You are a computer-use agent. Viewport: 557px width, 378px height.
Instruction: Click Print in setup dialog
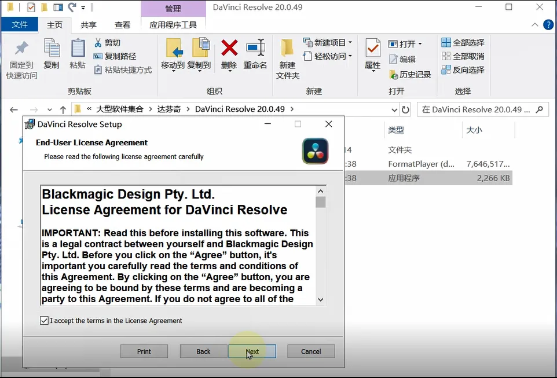coord(144,351)
